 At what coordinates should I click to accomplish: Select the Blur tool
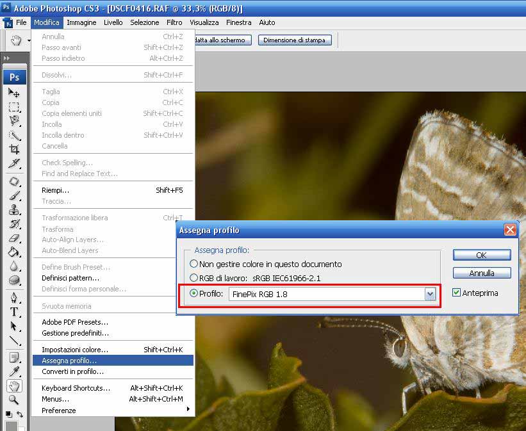point(14,266)
